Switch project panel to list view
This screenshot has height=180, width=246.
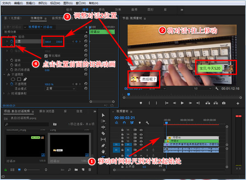tap(12, 170)
